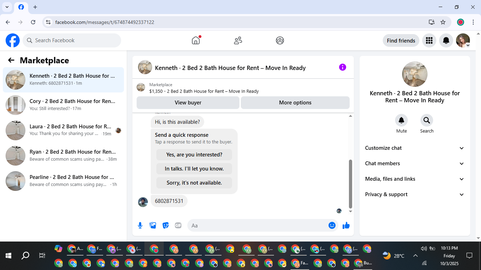The height and width of the screenshot is (270, 481).
Task: Go back in browser history
Action: coord(8,22)
